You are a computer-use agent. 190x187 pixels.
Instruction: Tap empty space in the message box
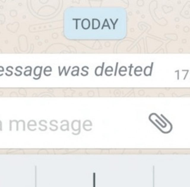click(x=120, y=123)
